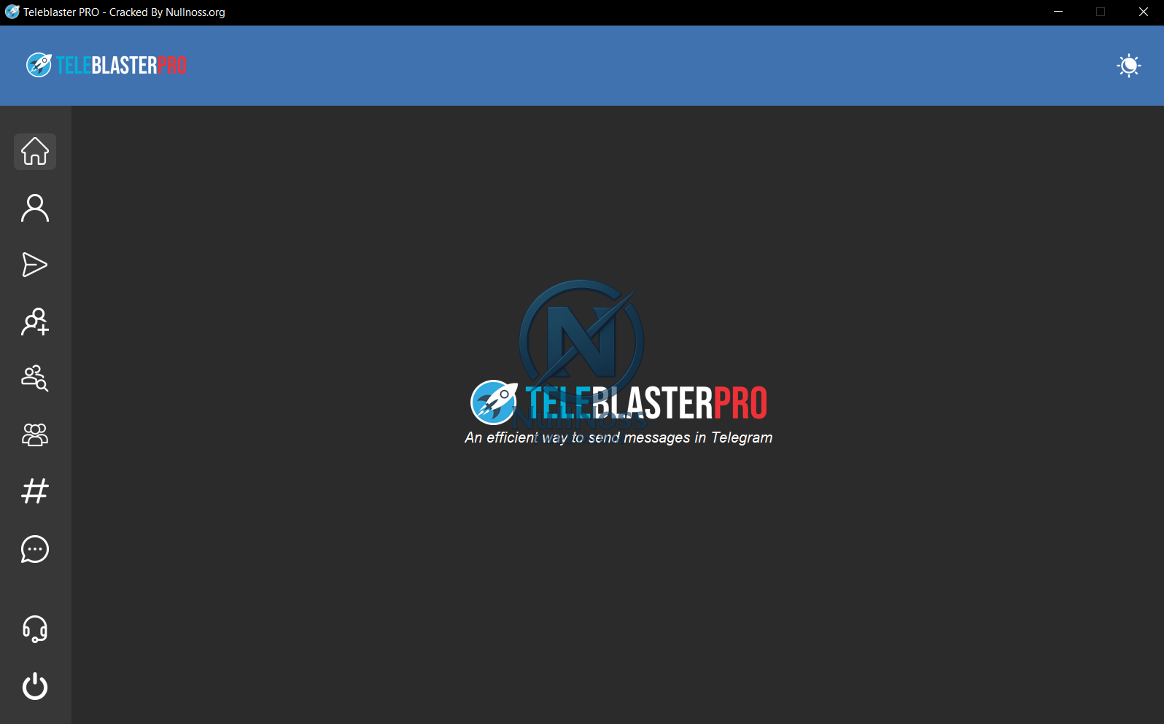
Task: Minimize the Teleblaster PRO window
Action: (1058, 12)
